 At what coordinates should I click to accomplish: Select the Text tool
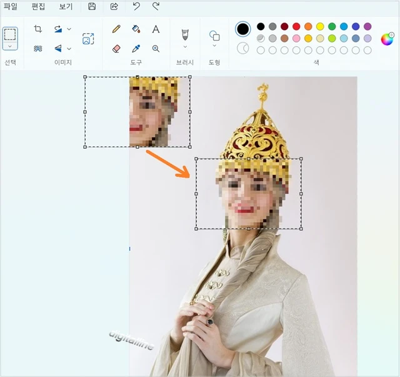[156, 29]
